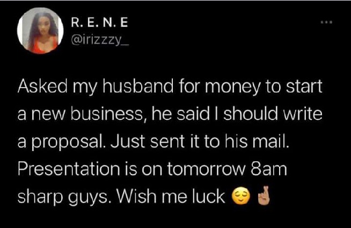Screen dimensions: 351x228
Task: Select the relieved face emoji
Action: coord(240,196)
